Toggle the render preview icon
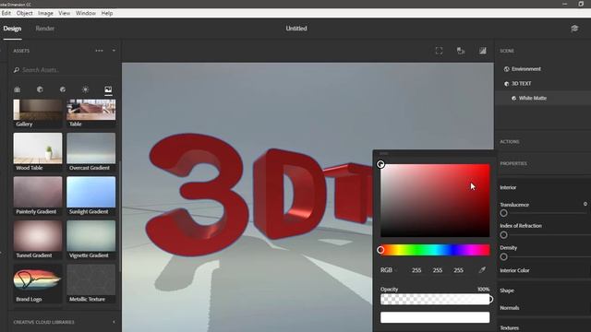 [x=482, y=51]
